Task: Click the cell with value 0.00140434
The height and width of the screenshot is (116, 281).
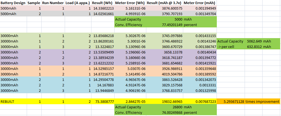Action: pos(200,52)
